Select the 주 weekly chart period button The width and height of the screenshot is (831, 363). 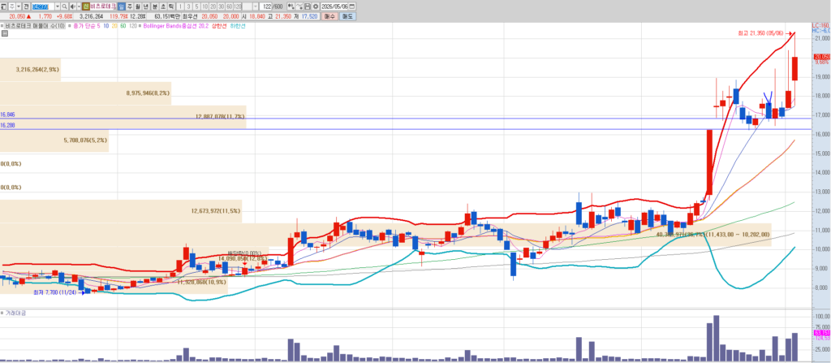130,6
